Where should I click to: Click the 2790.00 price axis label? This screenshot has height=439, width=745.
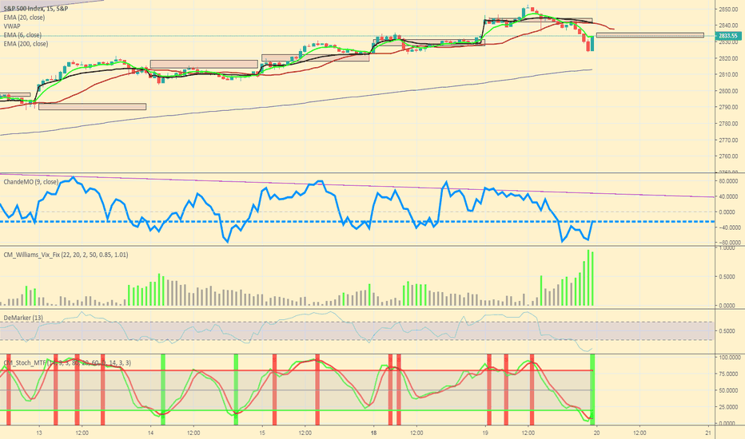728,107
